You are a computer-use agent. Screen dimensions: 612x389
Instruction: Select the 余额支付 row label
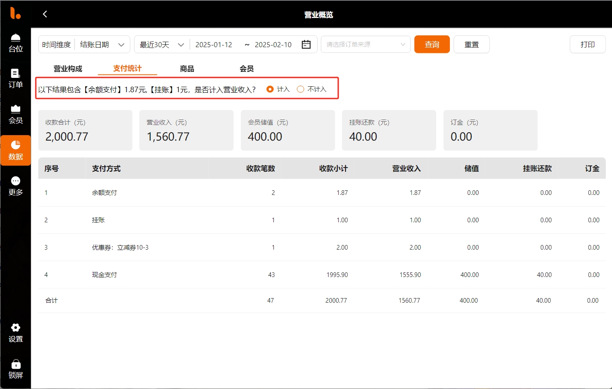pyautogui.click(x=104, y=193)
